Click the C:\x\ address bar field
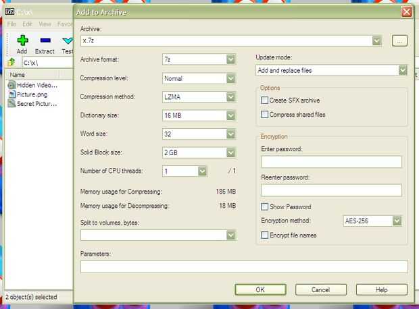 [x=48, y=63]
